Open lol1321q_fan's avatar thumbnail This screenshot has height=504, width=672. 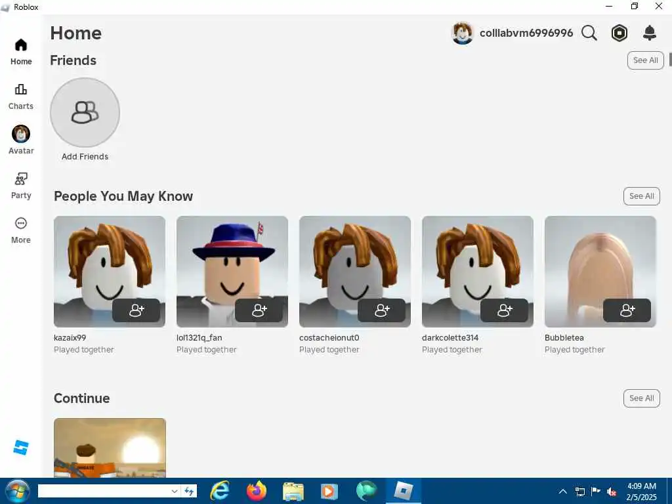click(x=232, y=272)
